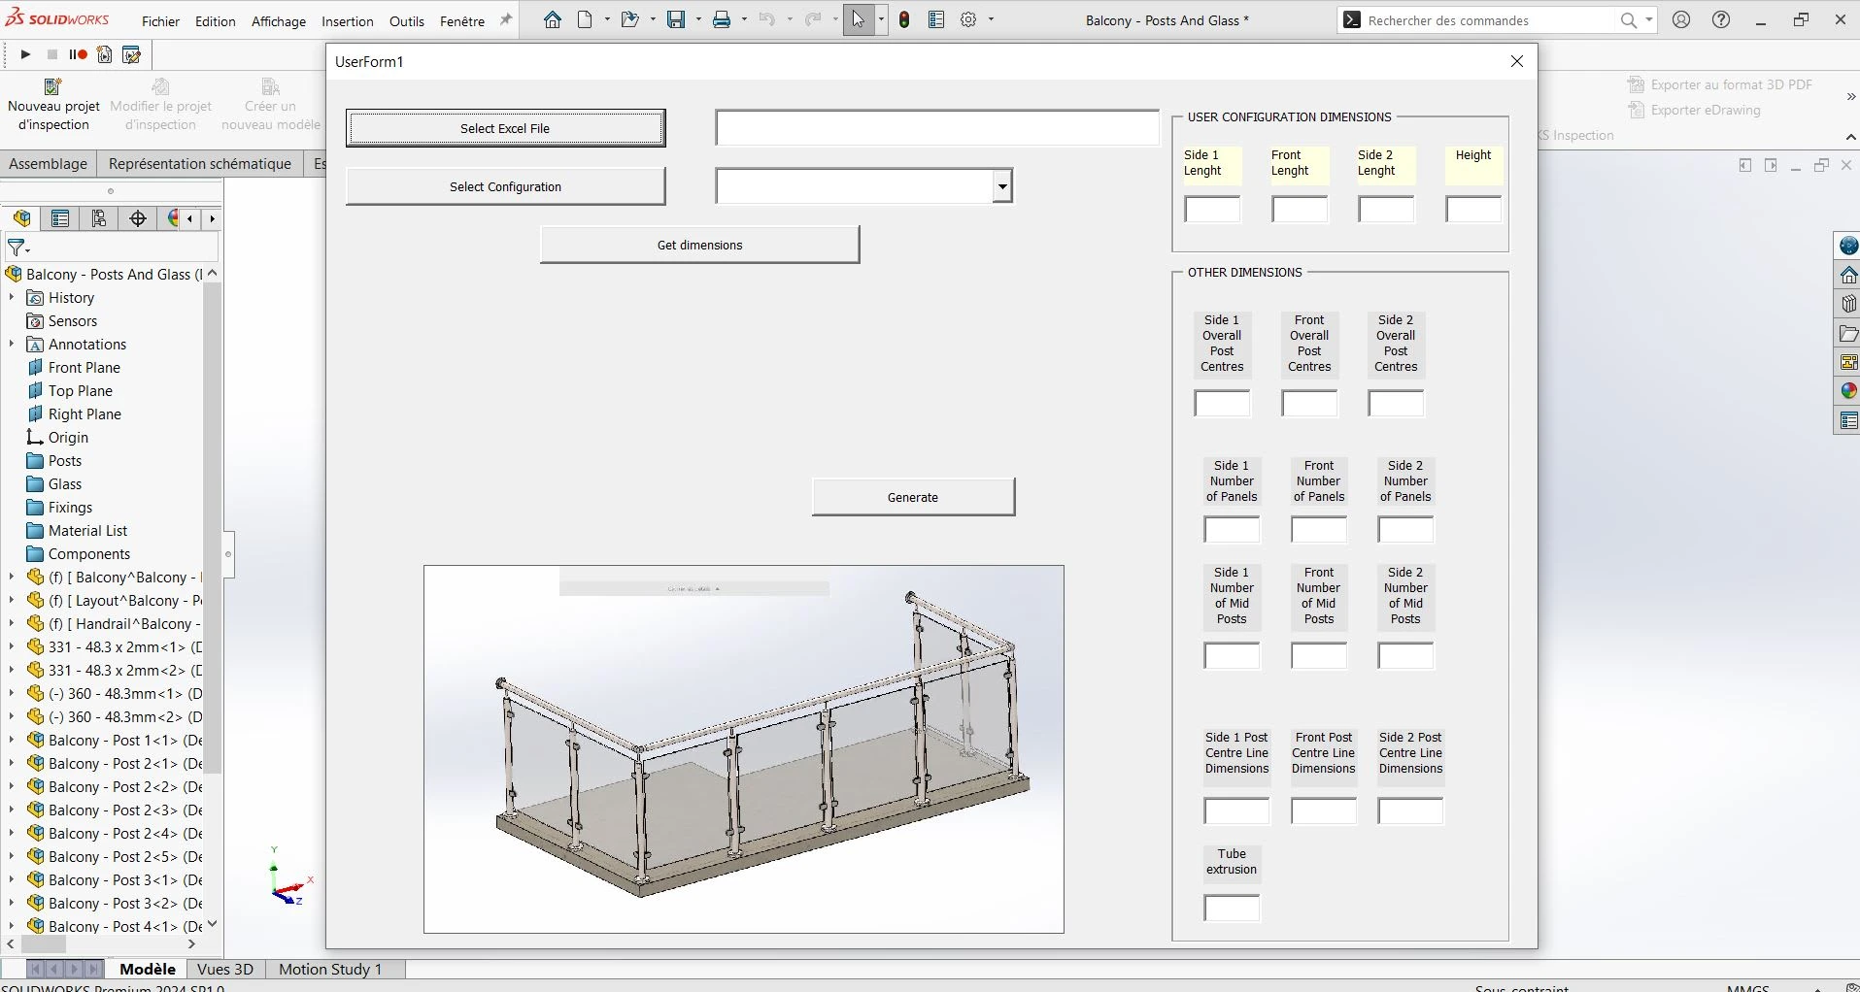Open the configuration combo box dropdown arrow
This screenshot has height=992, width=1860.
pos(1001,186)
